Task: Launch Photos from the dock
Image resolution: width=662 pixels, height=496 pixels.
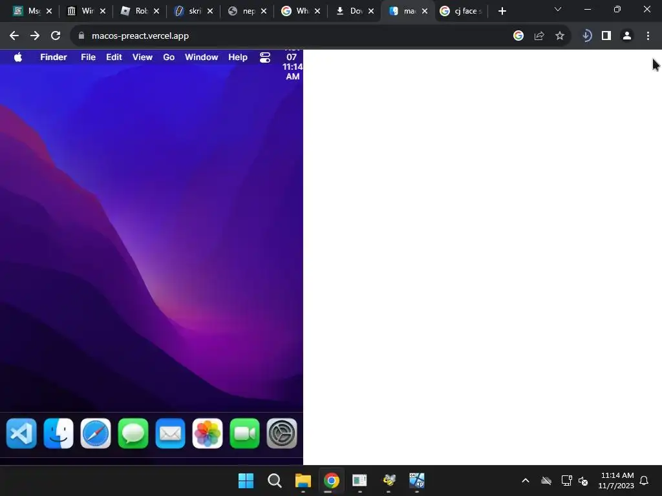Action: pos(208,433)
